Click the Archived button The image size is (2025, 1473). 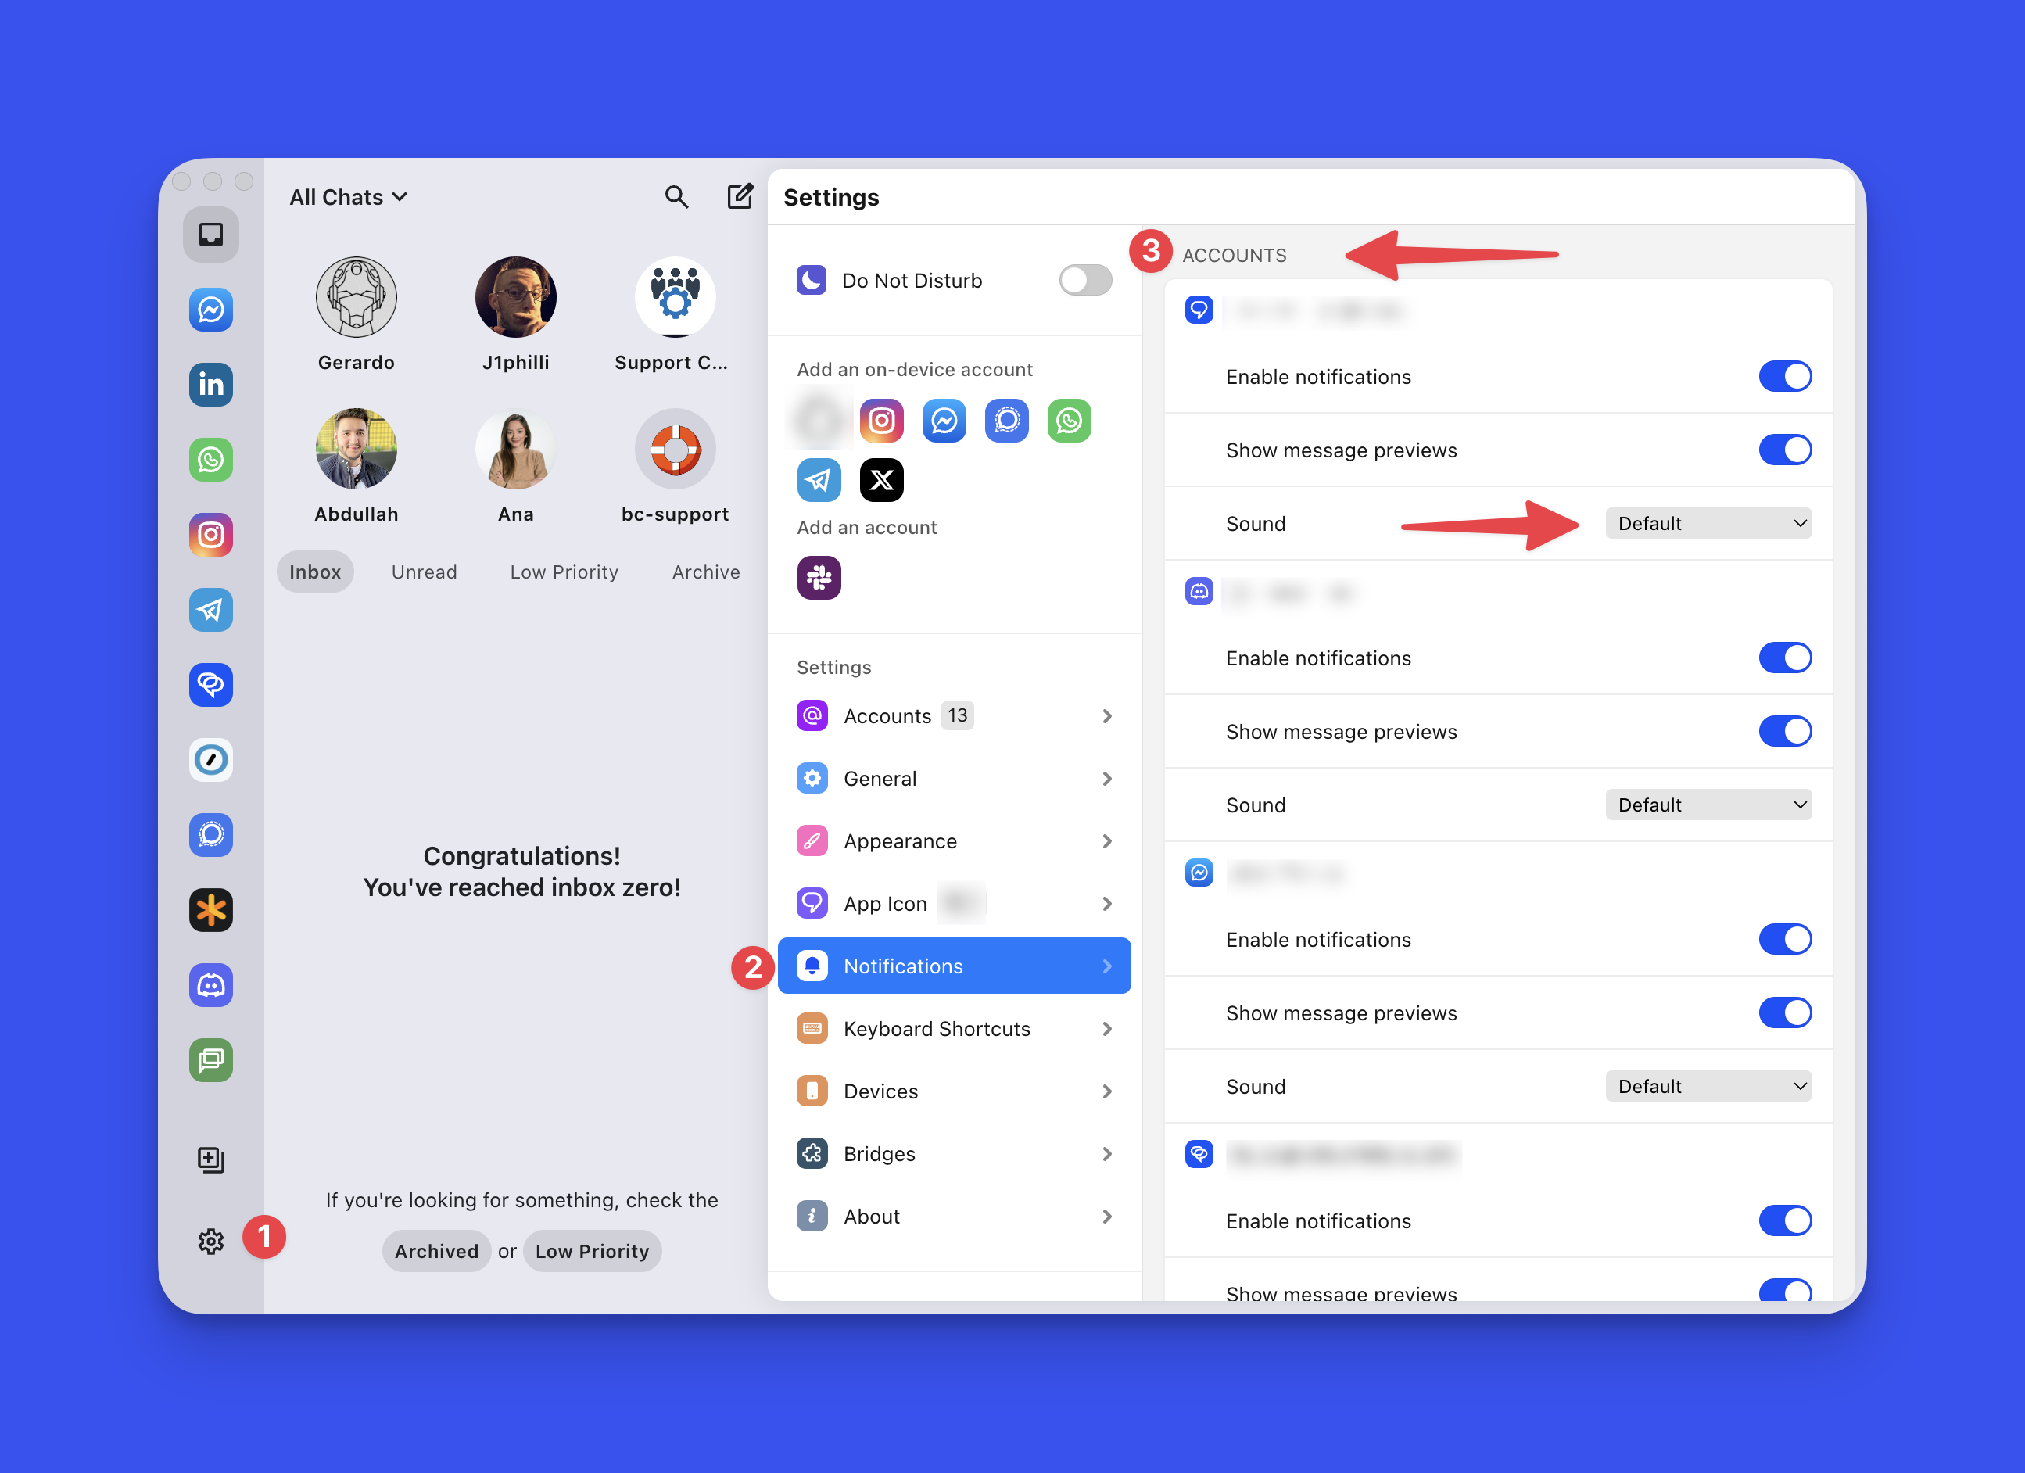(x=435, y=1251)
